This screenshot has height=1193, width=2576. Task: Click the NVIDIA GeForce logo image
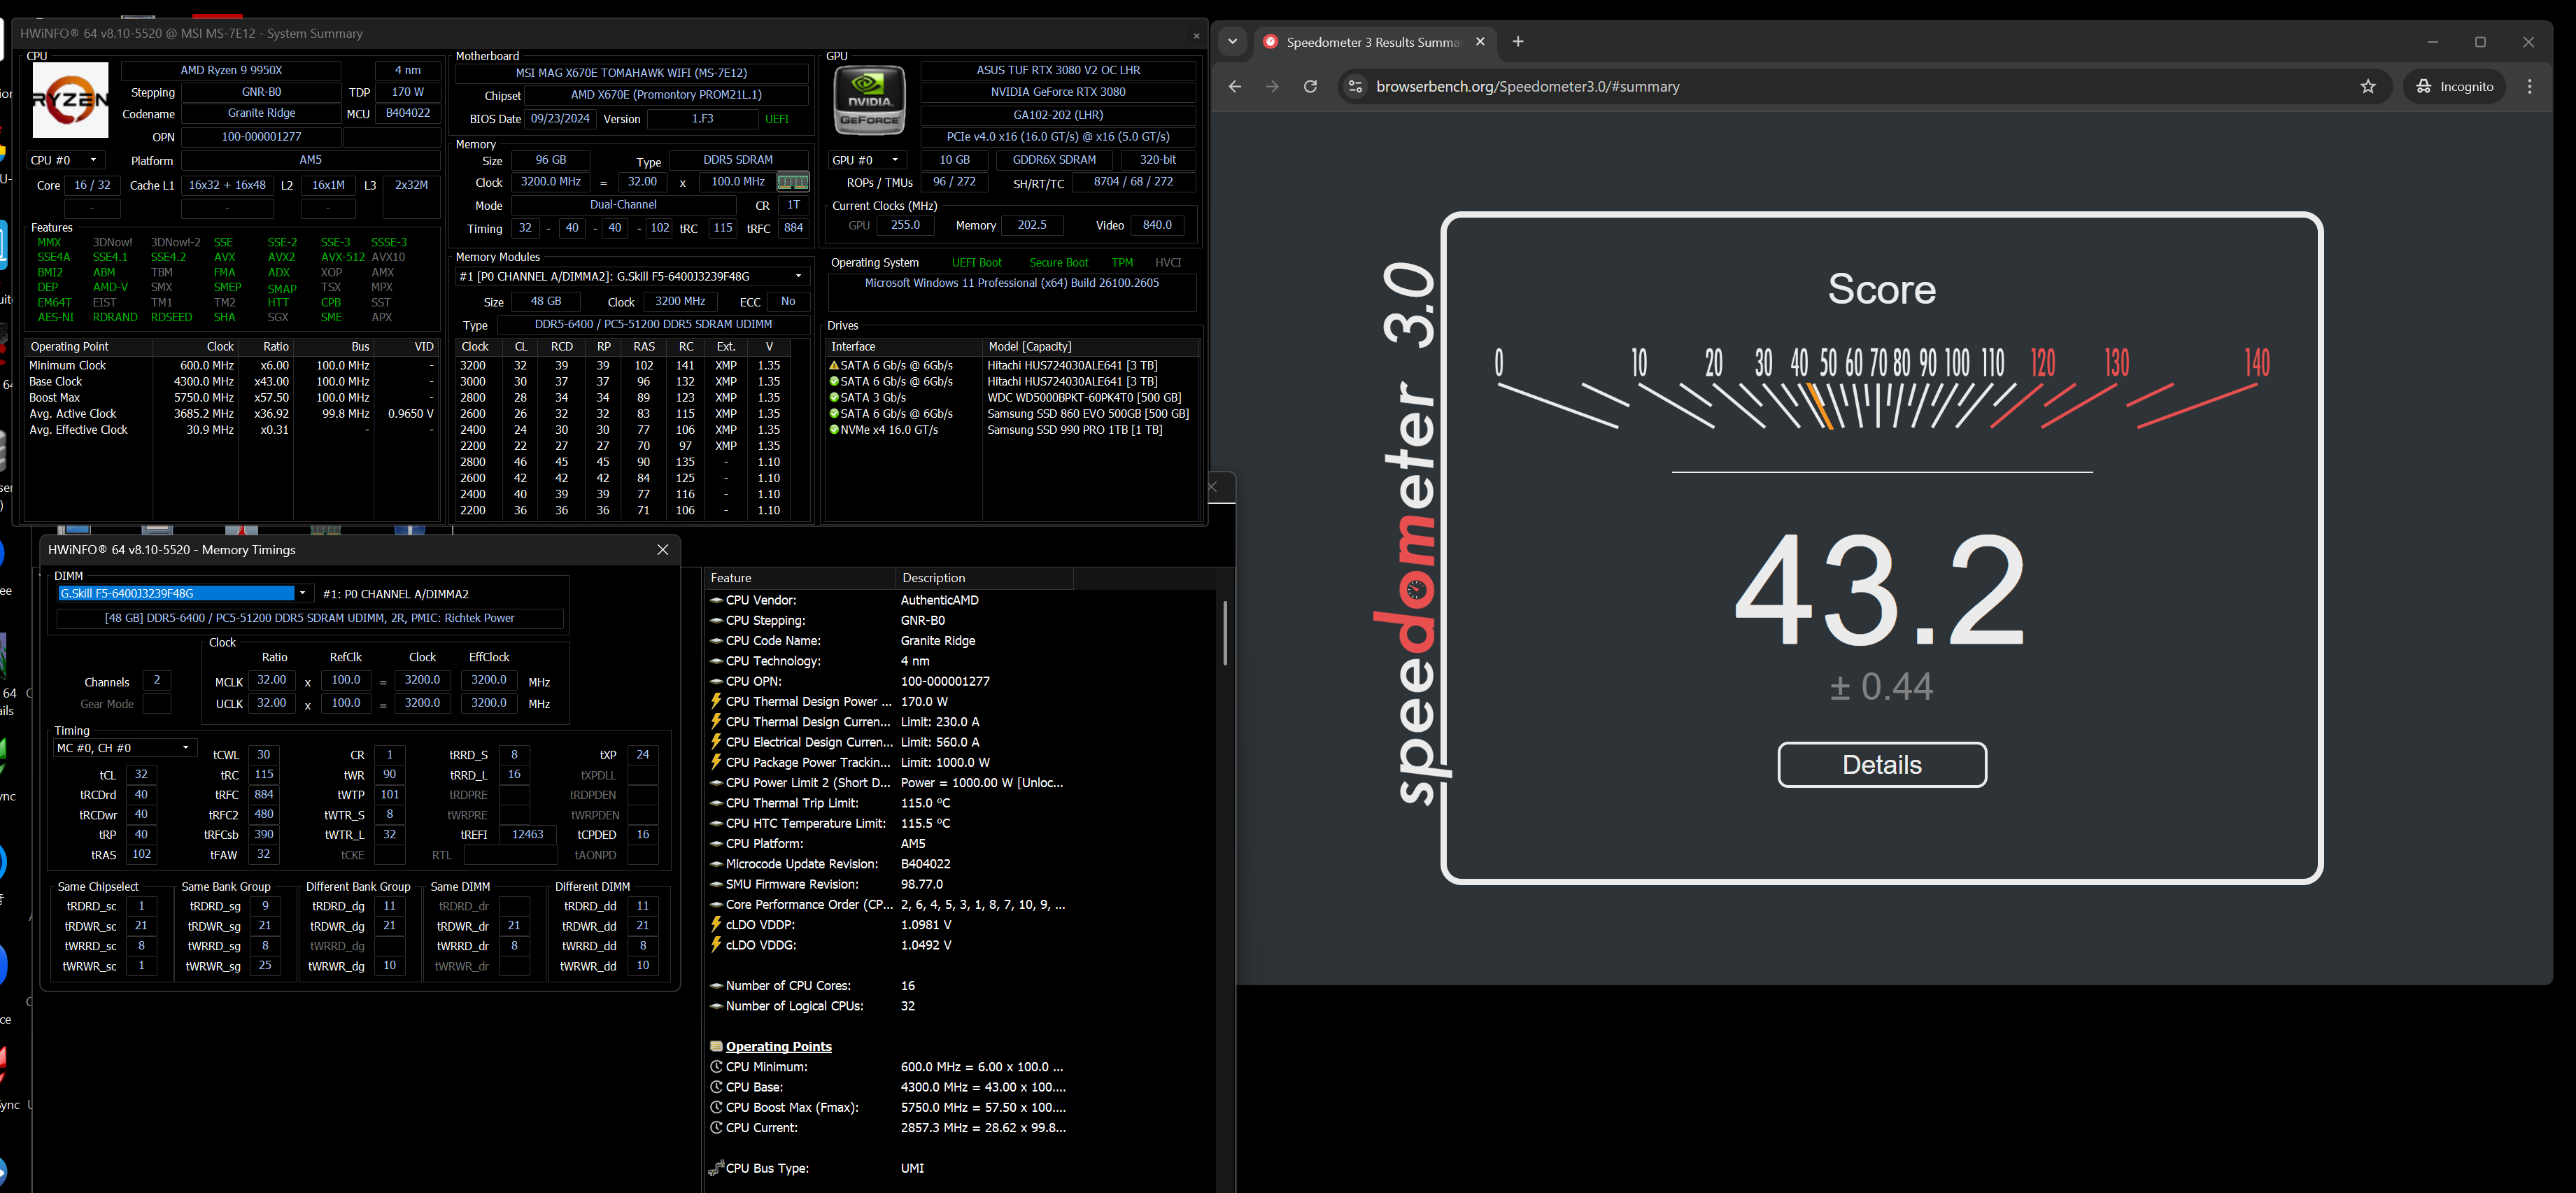pos(869,100)
